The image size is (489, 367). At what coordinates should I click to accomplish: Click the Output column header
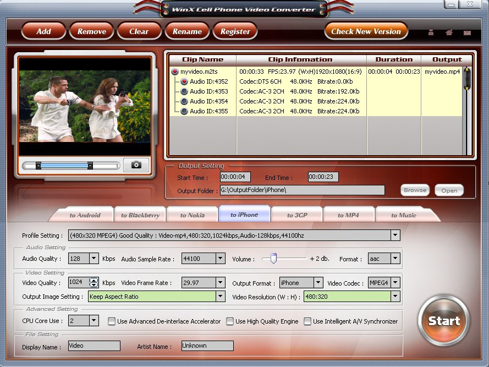coord(447,59)
